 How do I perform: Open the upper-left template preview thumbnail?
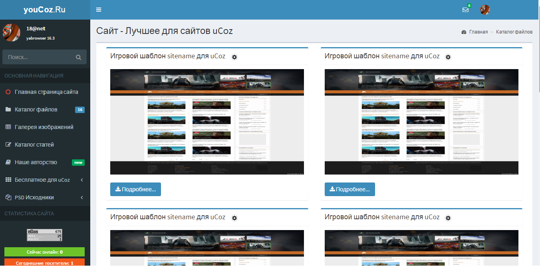click(207, 122)
